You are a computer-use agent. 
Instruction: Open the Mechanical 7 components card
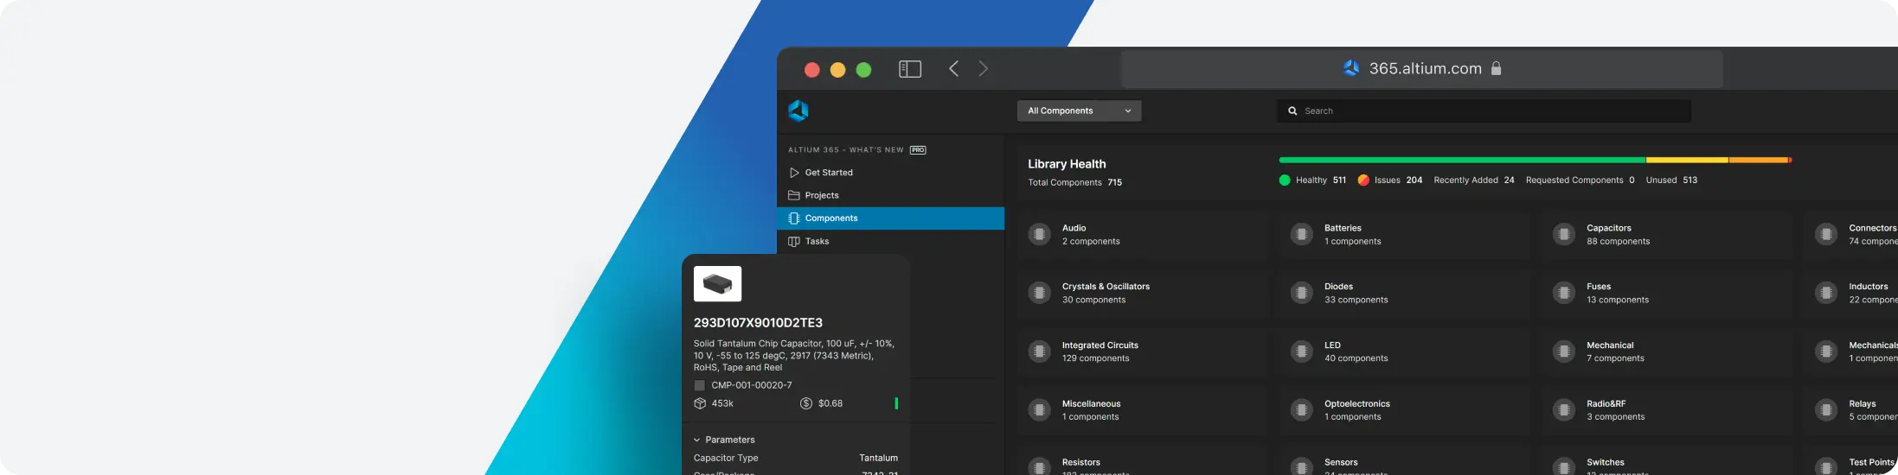(1665, 351)
